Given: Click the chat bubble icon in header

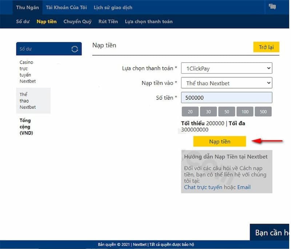Looking at the screenshot, I should coord(272,7).
